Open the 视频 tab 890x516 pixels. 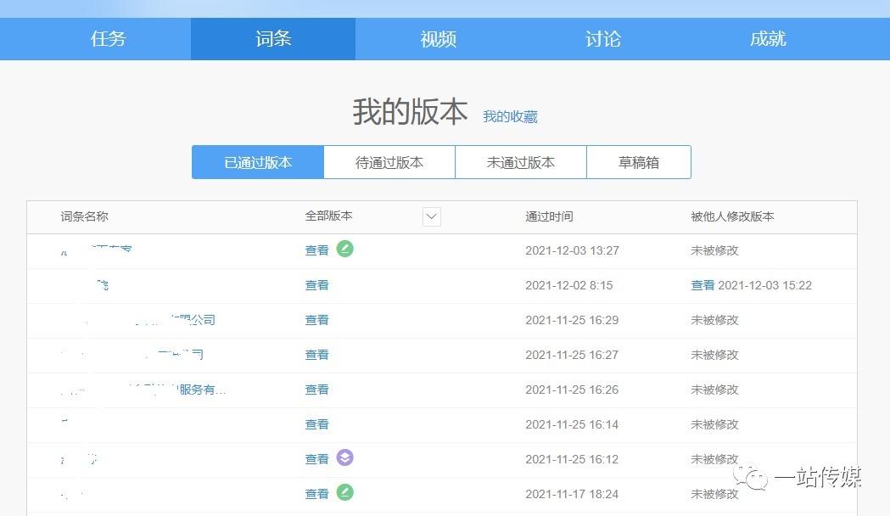point(437,38)
